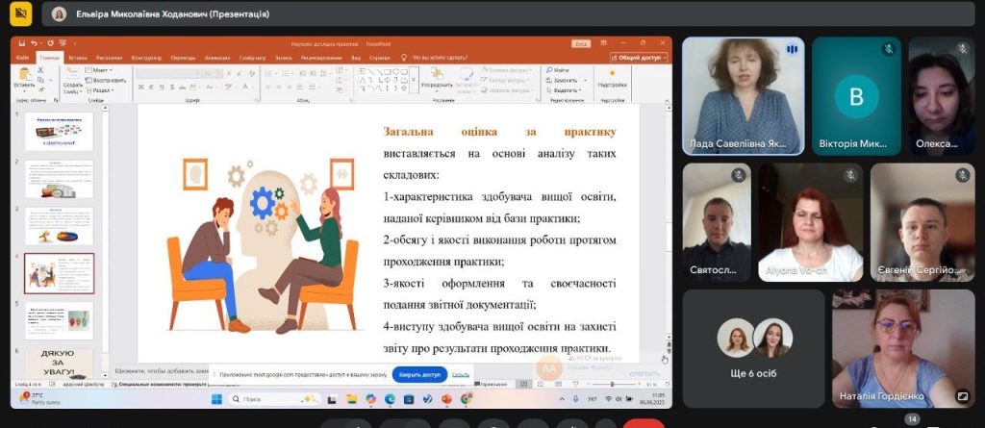Switch to the Конструктор ribbon tab
Screen dimensions: 985x428
(147, 58)
